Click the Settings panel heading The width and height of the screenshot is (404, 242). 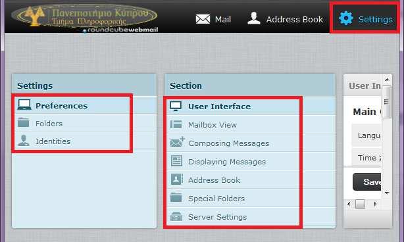pos(35,85)
